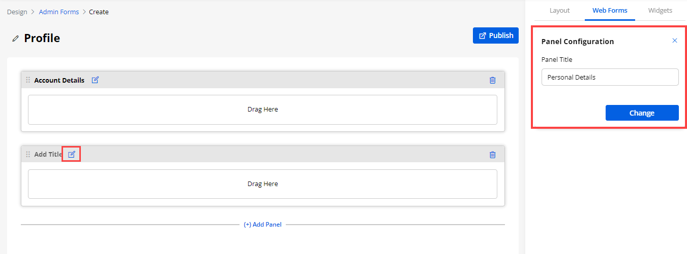687x254 pixels.
Task: Click the Panel Title input field
Action: (x=610, y=78)
